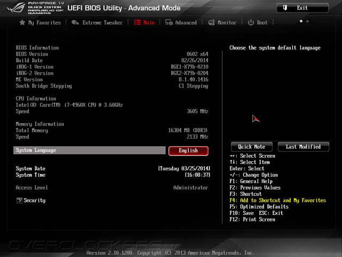
Task: Click the F12 Print Screen hint
Action: tap(252, 220)
